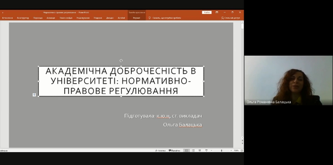Click the subtitle line 'Підготувала: к.ю.н, ст. викладач'

163,116
